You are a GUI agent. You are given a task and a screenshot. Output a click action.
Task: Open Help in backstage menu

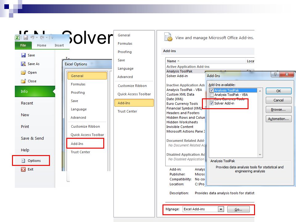point(25,150)
